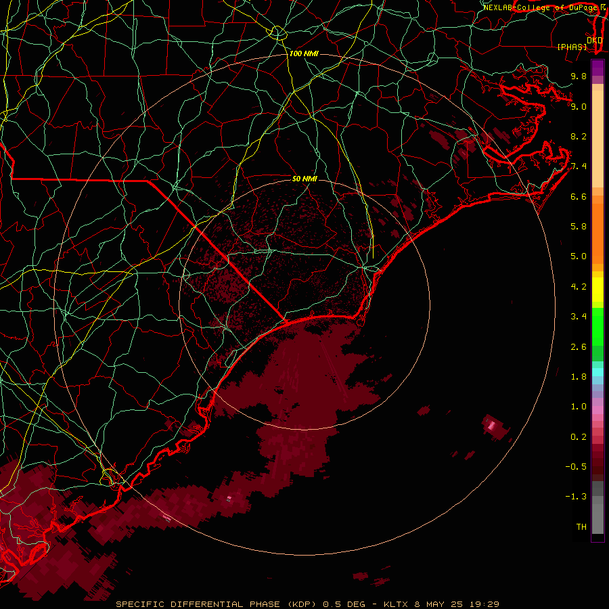Click the 8.2 scale value
The height and width of the screenshot is (609, 609).
(x=579, y=136)
